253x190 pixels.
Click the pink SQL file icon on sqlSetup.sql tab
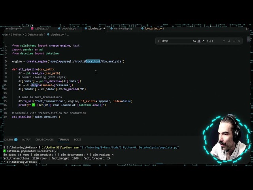(32, 28)
